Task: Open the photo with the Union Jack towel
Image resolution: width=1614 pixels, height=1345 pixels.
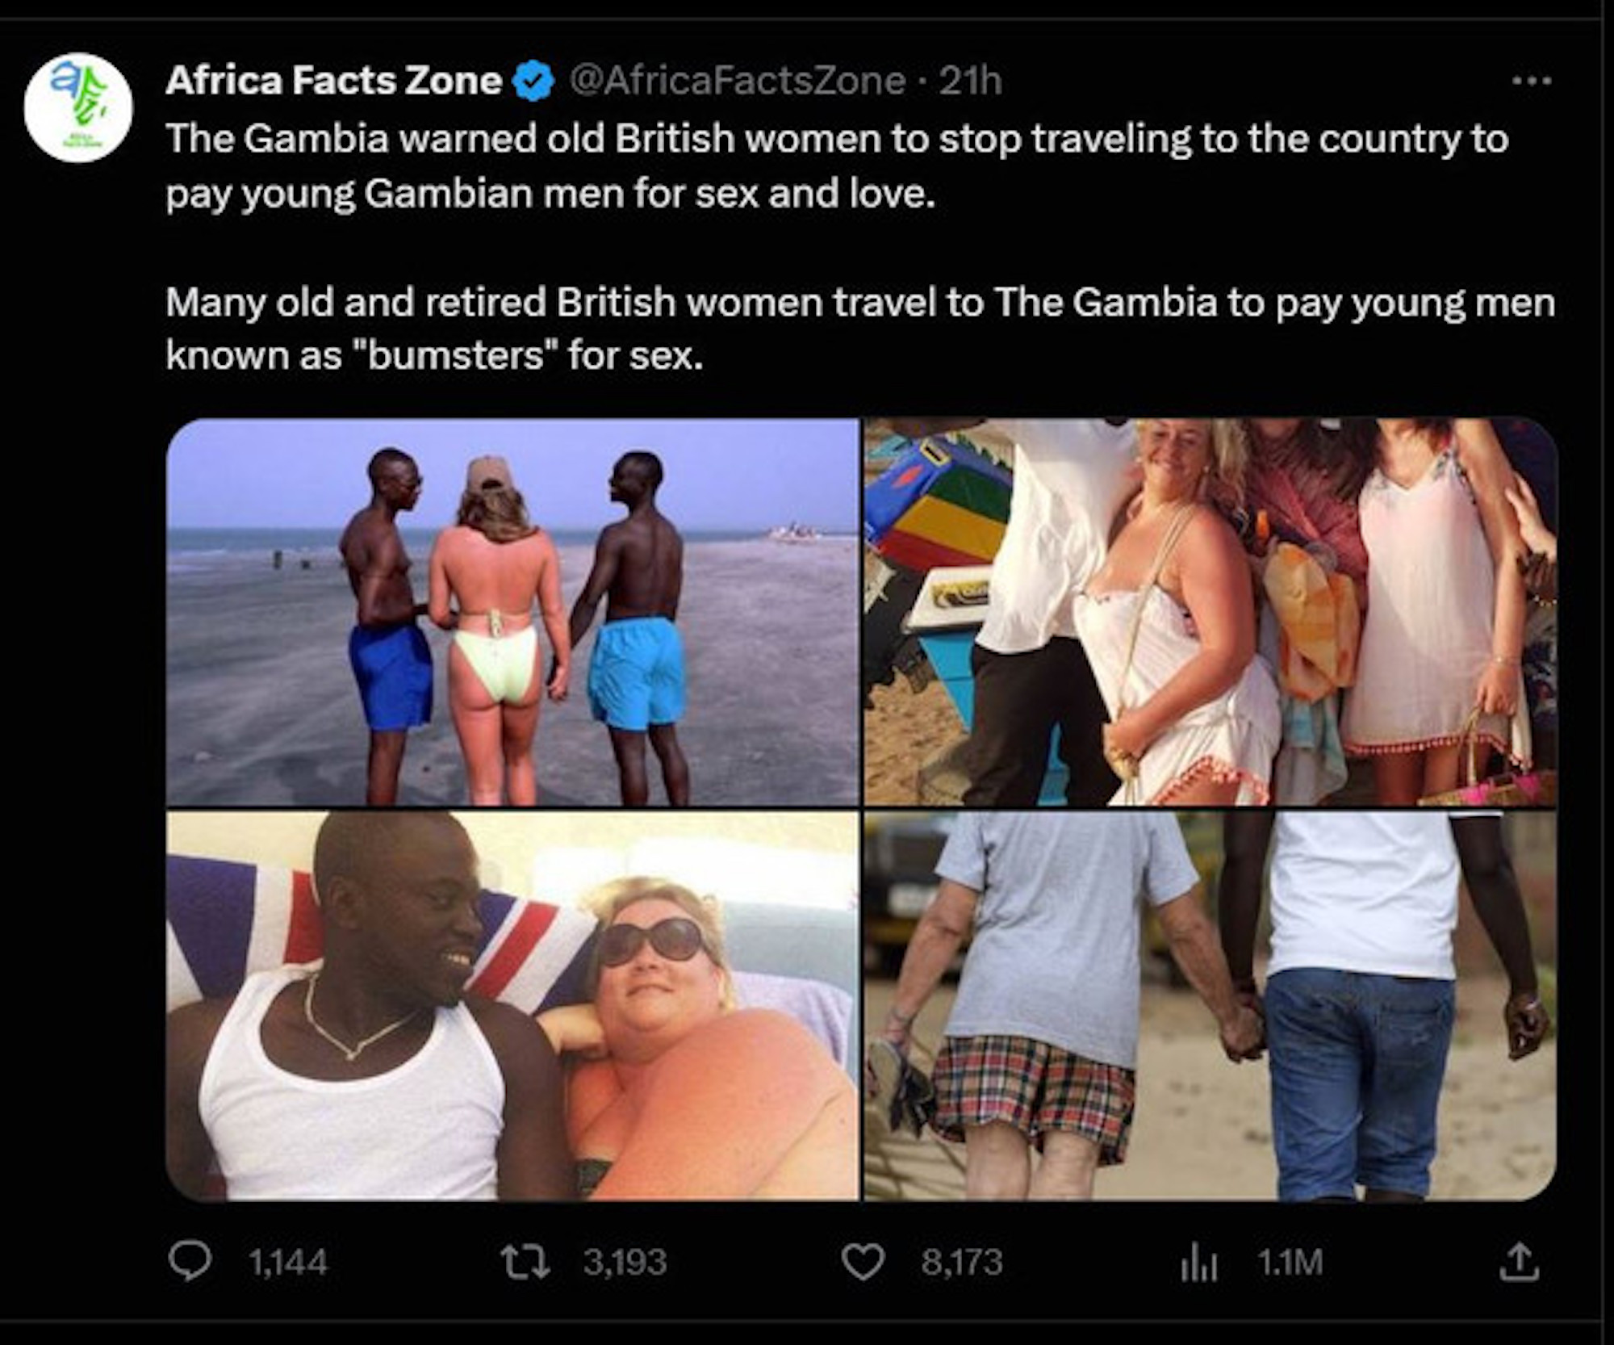Action: (512, 1005)
